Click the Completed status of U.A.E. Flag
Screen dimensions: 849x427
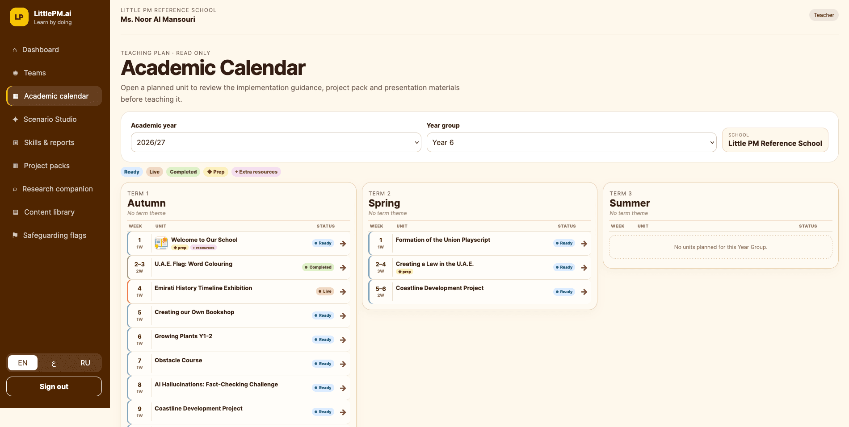(x=318, y=267)
